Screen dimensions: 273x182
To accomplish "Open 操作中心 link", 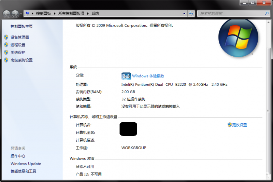I will click(x=18, y=156).
